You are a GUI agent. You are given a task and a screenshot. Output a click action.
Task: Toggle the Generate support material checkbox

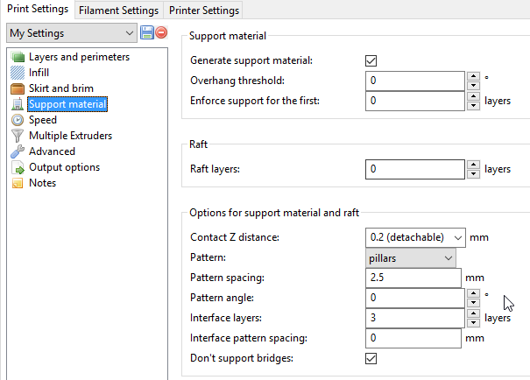point(371,60)
